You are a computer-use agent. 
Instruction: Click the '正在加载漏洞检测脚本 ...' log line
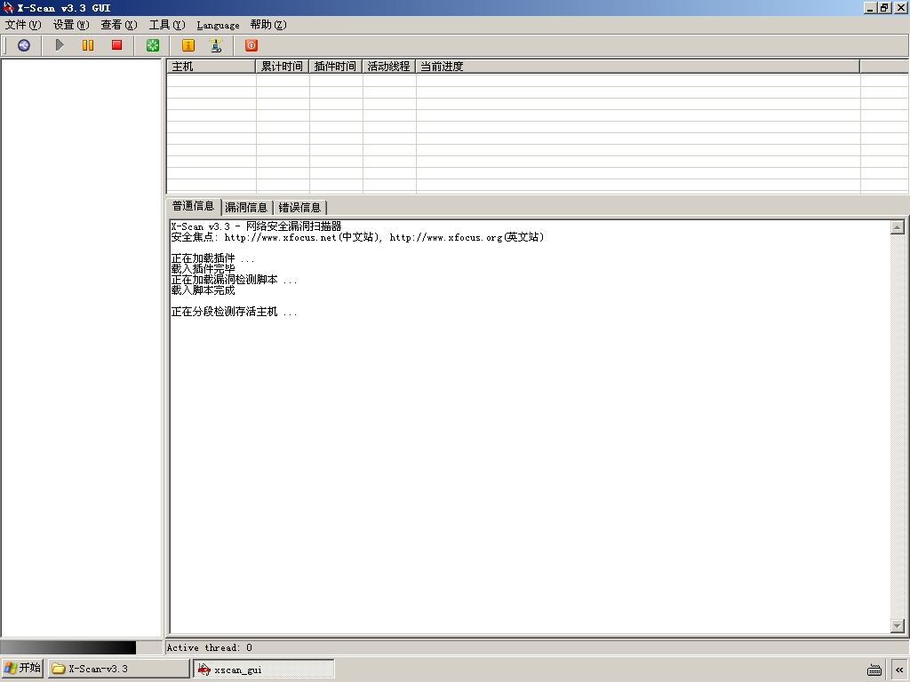coord(234,280)
